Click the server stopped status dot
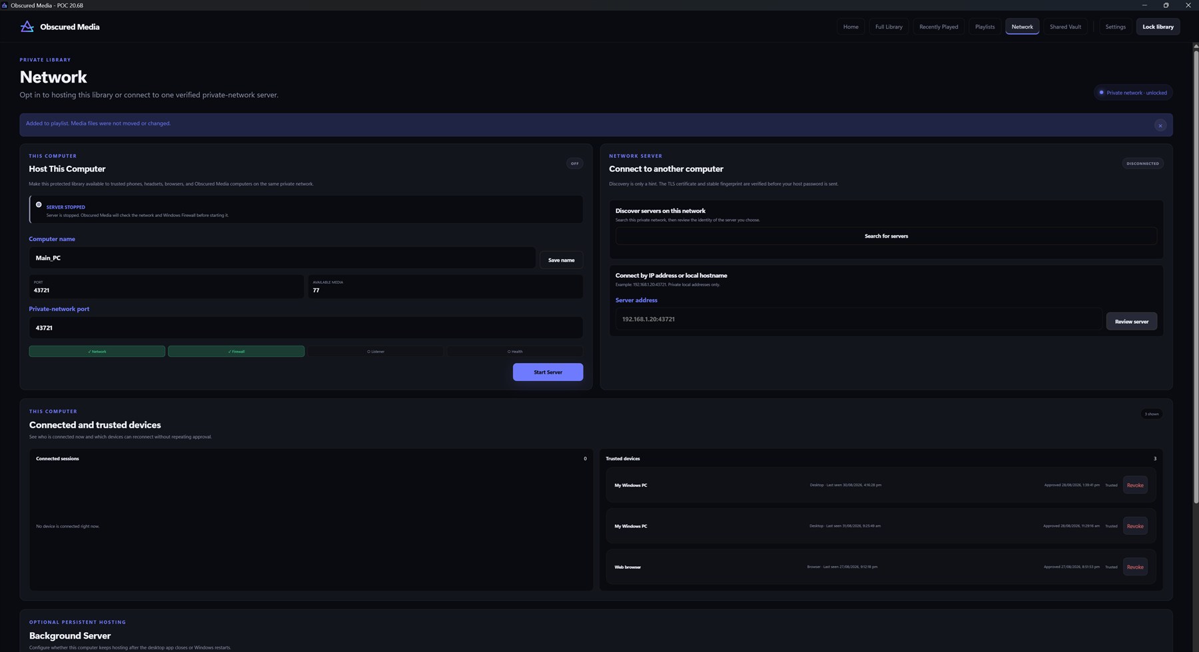The width and height of the screenshot is (1199, 652). tap(39, 205)
